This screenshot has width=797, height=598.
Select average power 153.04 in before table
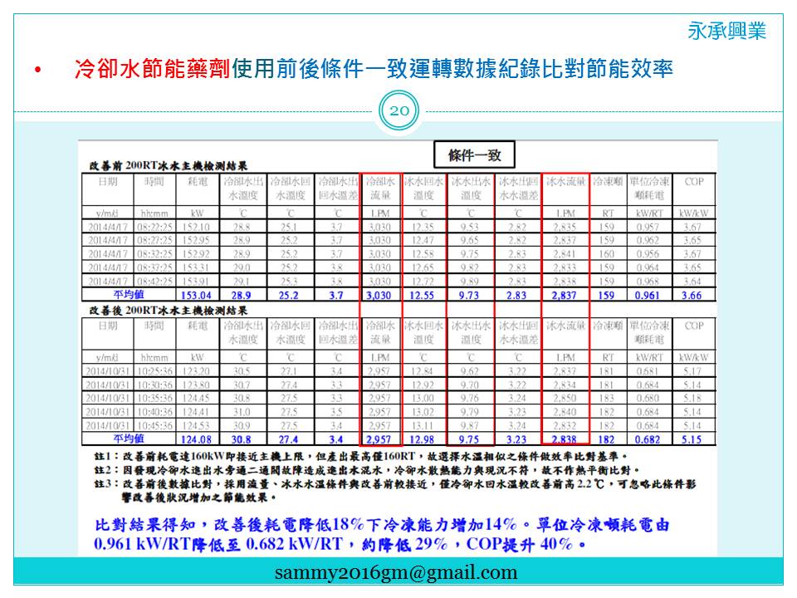pyautogui.click(x=196, y=296)
